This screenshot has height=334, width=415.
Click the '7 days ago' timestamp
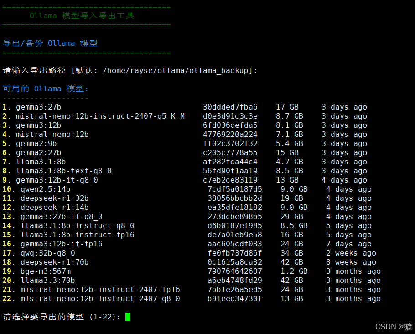349,244
